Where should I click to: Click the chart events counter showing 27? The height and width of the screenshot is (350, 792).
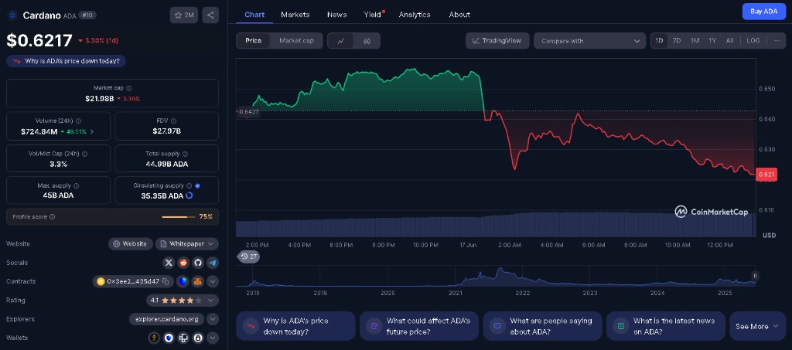(248, 257)
